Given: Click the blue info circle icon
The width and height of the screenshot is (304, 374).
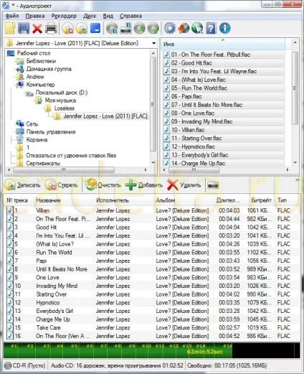Looking at the screenshot, I should tap(224, 28).
